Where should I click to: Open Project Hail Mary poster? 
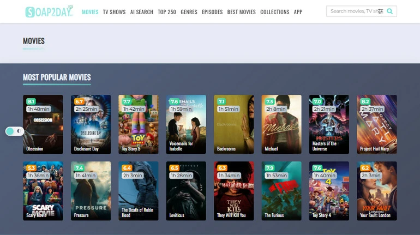point(377,124)
